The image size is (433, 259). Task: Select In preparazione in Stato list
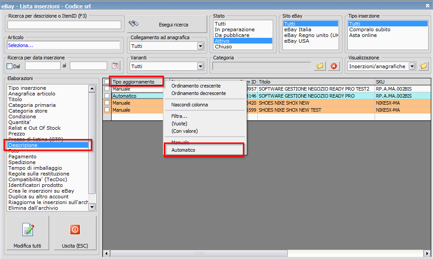[243, 29]
